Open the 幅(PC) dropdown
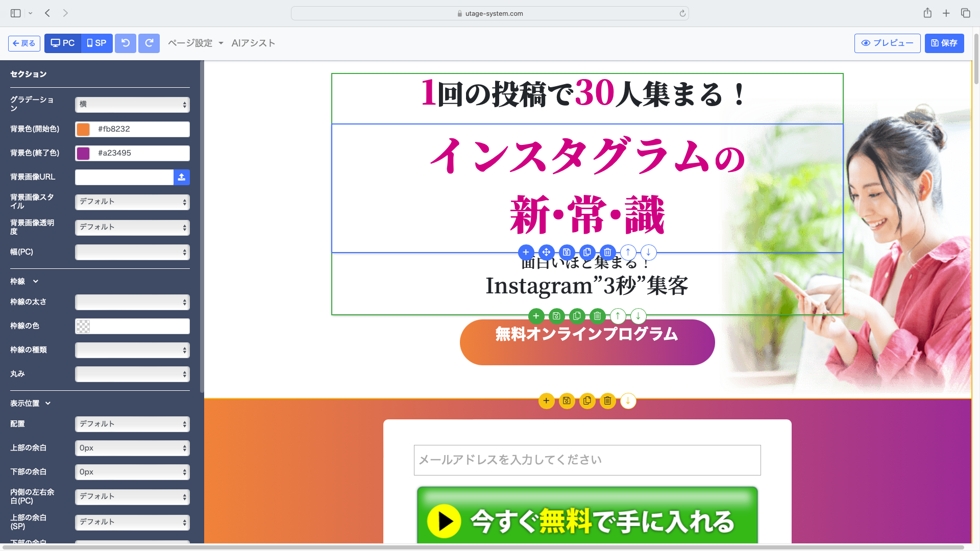980x551 pixels. (132, 252)
